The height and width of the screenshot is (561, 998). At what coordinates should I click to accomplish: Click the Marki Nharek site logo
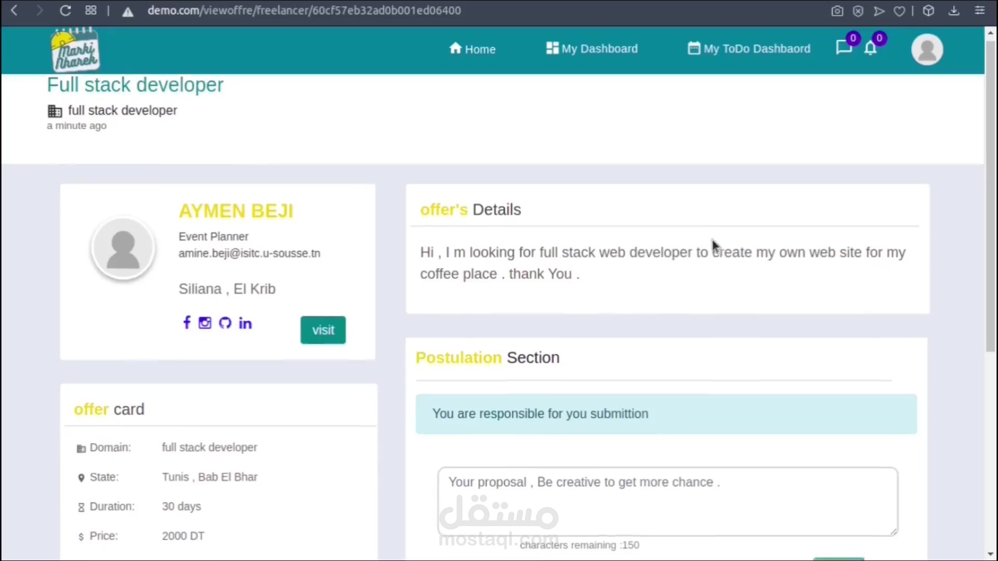point(76,50)
